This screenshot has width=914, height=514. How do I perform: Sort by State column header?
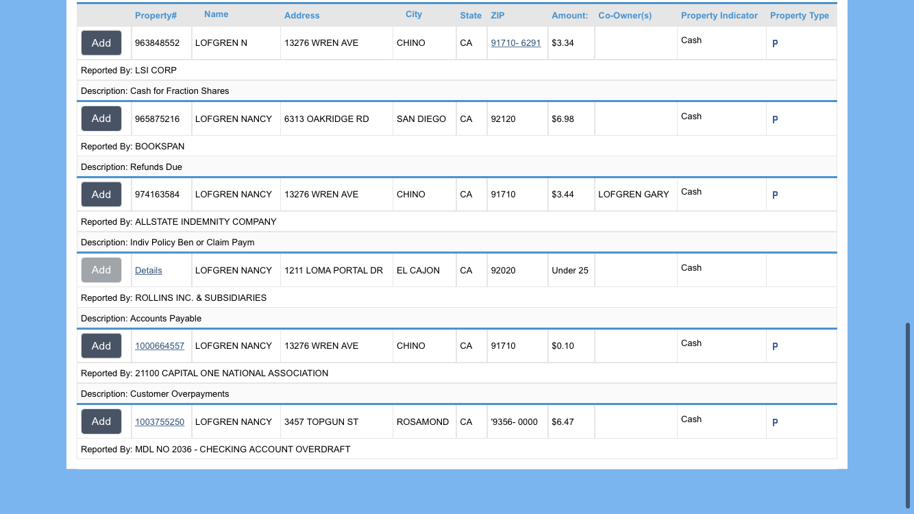click(471, 15)
